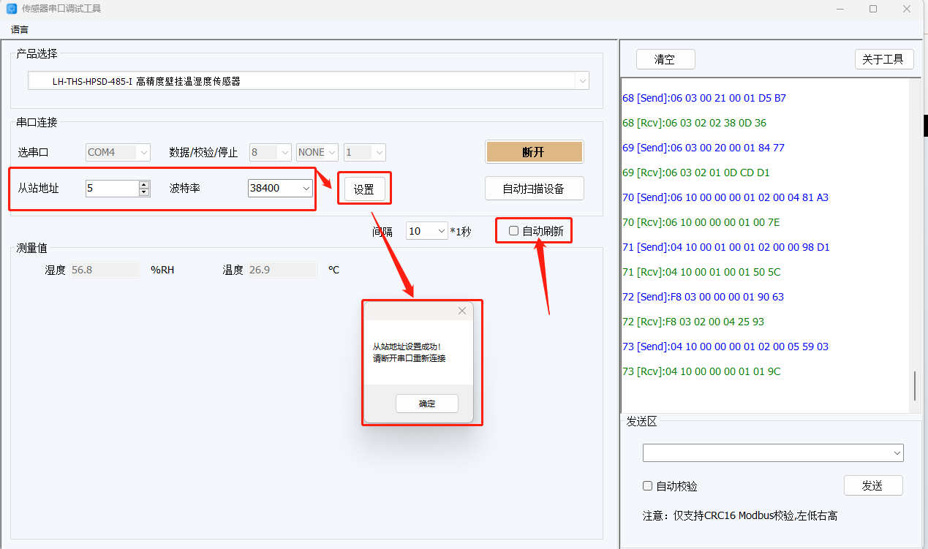The image size is (928, 549).
Task: Click the 自动扫描设备 button
Action: 534,189
